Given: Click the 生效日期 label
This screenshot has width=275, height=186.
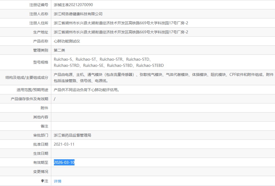Looking at the screenshot, I should coord(41,153).
